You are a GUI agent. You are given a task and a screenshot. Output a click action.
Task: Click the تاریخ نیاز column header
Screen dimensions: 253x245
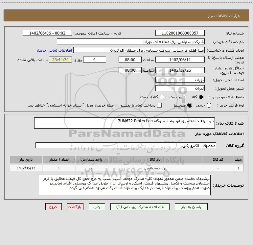pyautogui.click(x=26, y=159)
